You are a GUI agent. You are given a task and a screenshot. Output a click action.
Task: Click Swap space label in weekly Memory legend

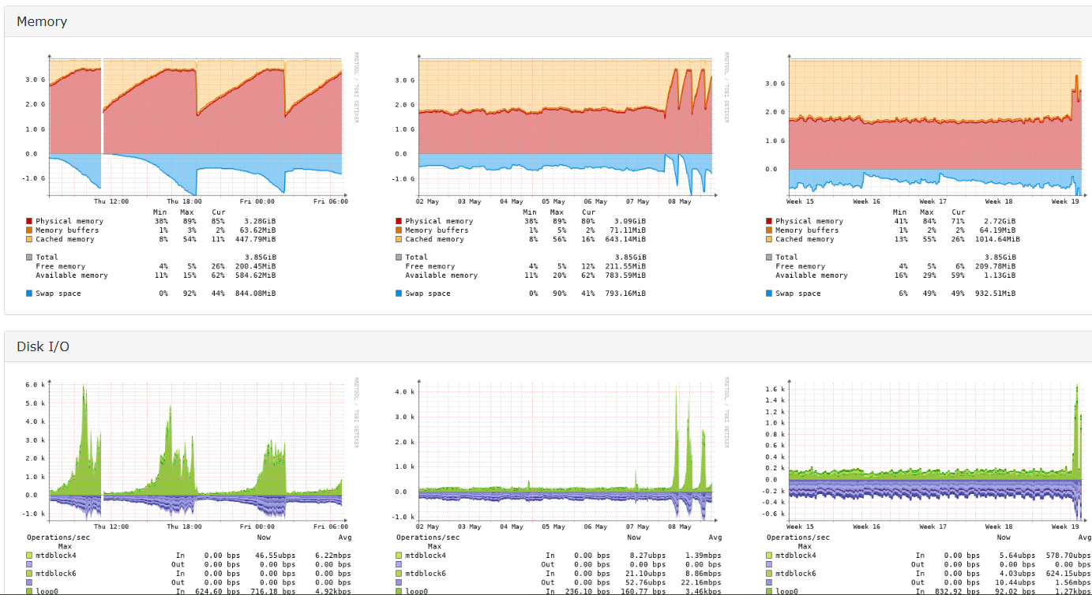click(428, 294)
